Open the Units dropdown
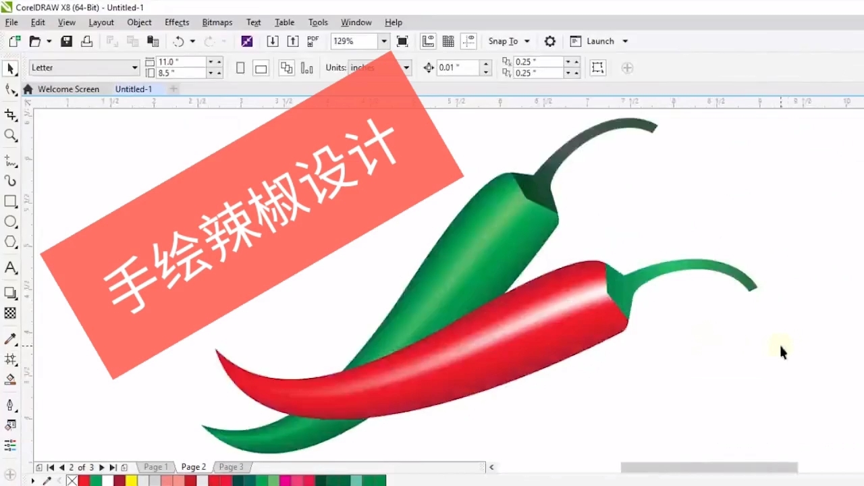This screenshot has height=486, width=864. [x=405, y=67]
